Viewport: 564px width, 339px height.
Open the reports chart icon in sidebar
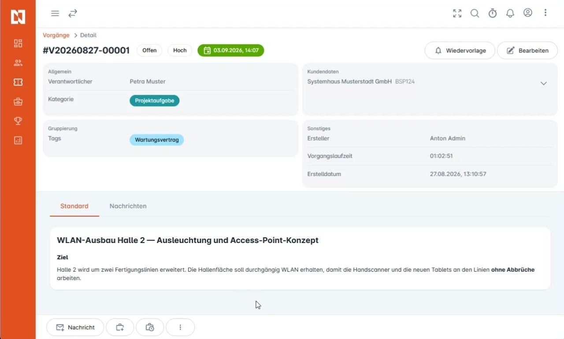[x=18, y=140]
